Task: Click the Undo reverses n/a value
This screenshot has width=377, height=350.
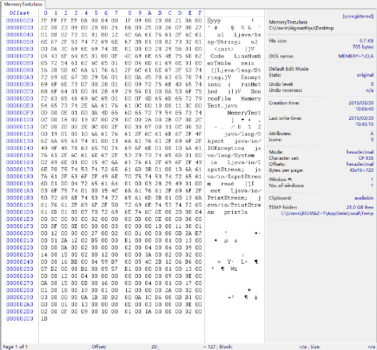Action: pos(370,90)
